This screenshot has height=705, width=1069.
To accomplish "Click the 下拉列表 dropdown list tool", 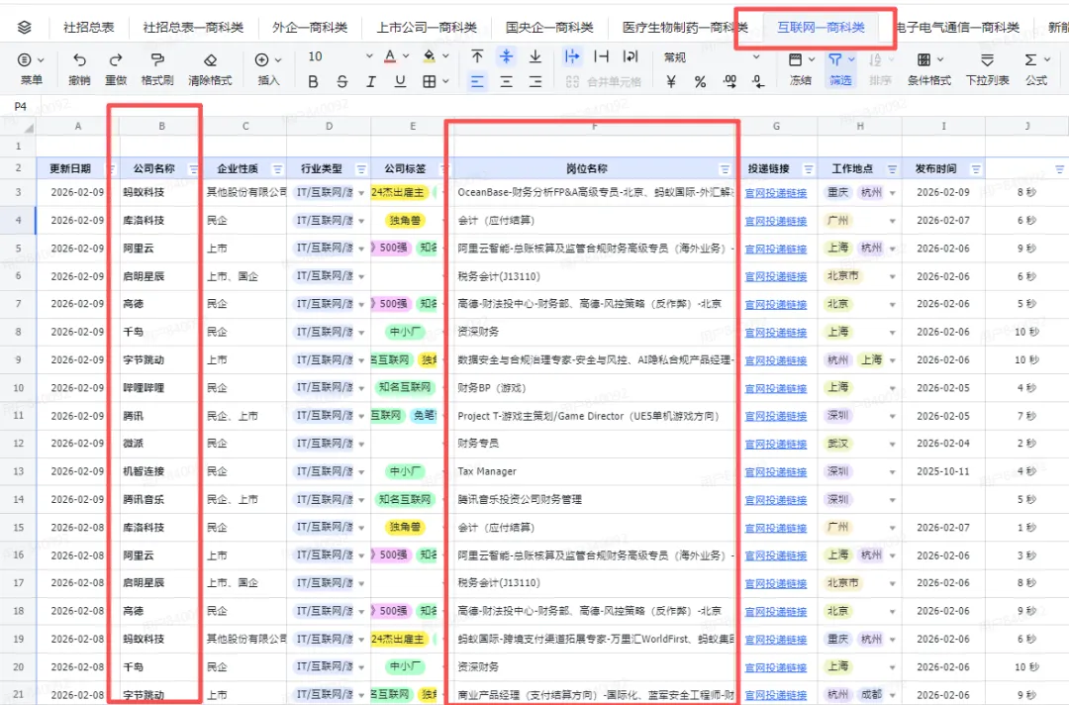I will pyautogui.click(x=987, y=68).
